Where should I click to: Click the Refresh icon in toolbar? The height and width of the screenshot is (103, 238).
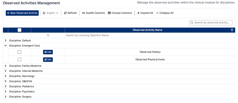tap(65, 13)
